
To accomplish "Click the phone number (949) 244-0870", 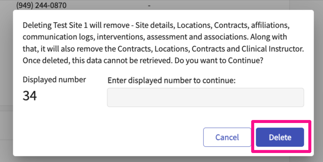I will (41, 5).
